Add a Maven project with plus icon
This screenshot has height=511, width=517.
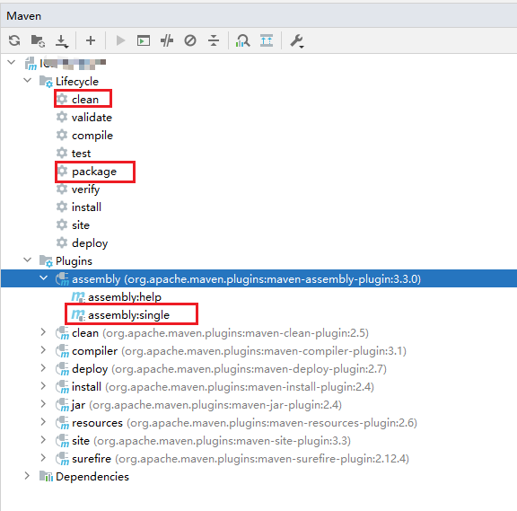pos(91,40)
